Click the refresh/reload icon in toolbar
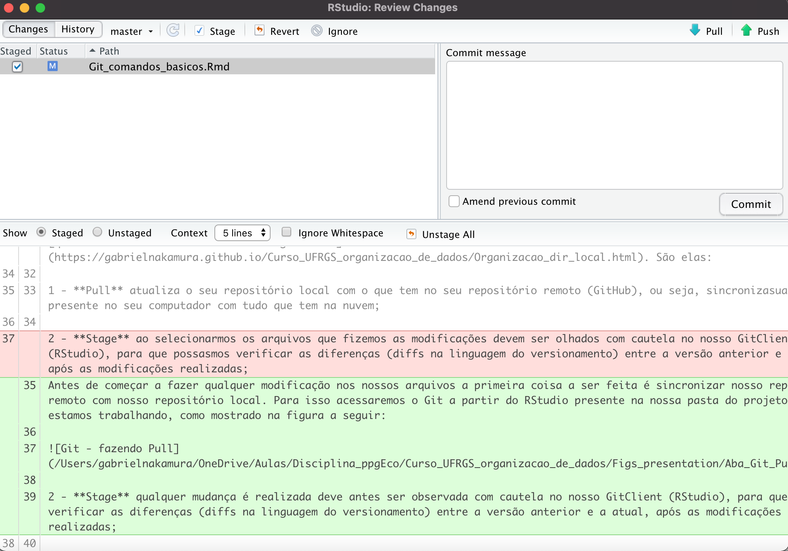 pyautogui.click(x=174, y=30)
